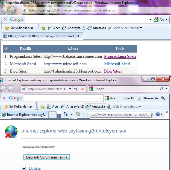Open Google Toolbar wrench settings menu
This screenshot has height=170, width=171.
tap(165, 98)
